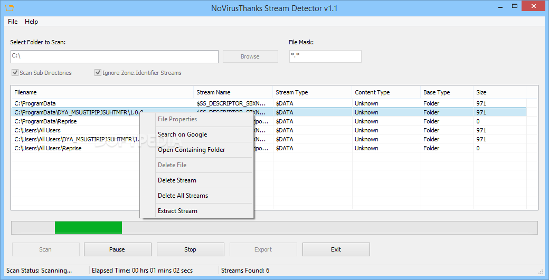549x280 pixels.
Task: Click Scan Status: Scanning... in status bar
Action: pos(39,270)
